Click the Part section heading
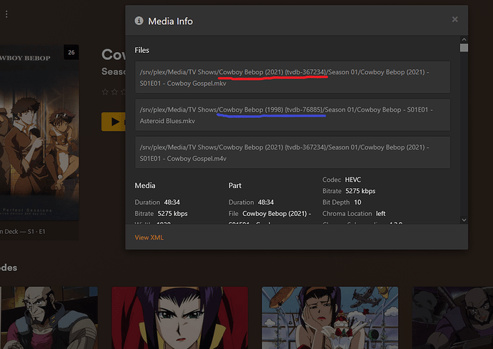This screenshot has width=493, height=349. (235, 186)
